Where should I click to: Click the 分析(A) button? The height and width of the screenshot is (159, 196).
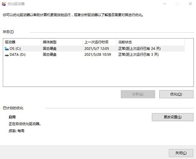(x=138, y=94)
